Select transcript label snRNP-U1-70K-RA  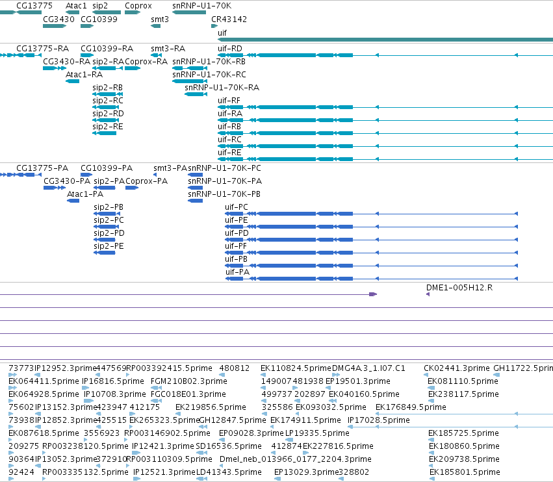[222, 88]
